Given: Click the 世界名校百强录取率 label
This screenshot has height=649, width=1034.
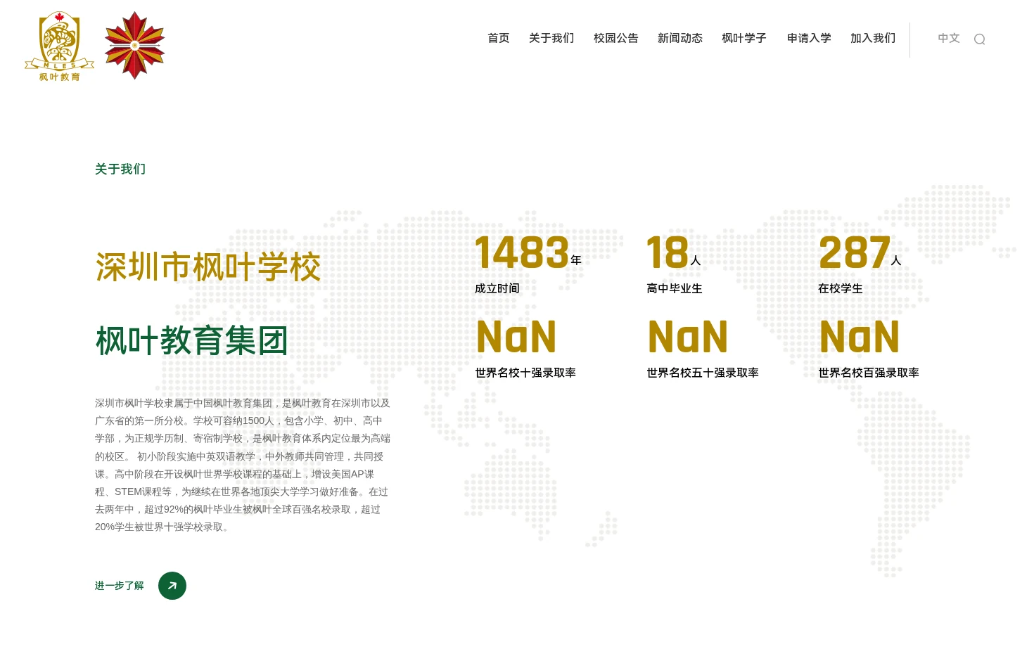Looking at the screenshot, I should click(869, 373).
